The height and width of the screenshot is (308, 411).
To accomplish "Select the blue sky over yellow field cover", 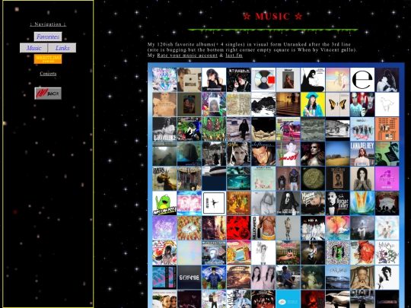I will pos(338,154).
